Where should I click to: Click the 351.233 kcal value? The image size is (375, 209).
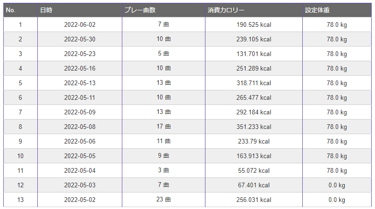click(x=254, y=127)
